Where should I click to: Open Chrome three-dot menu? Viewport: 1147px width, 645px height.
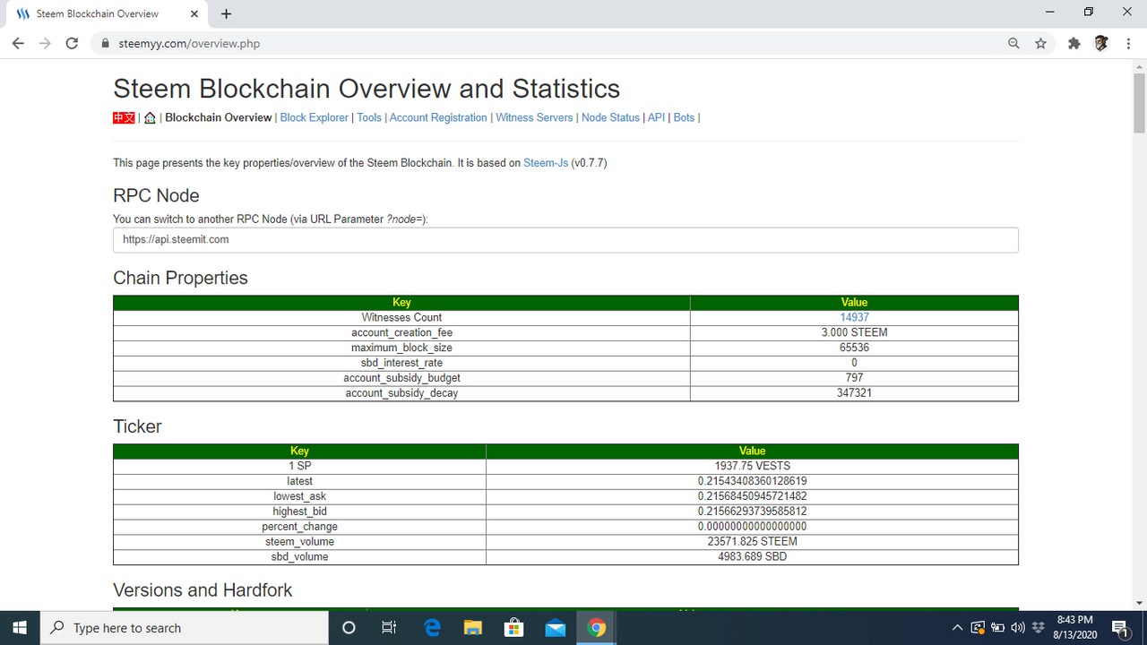tap(1128, 43)
